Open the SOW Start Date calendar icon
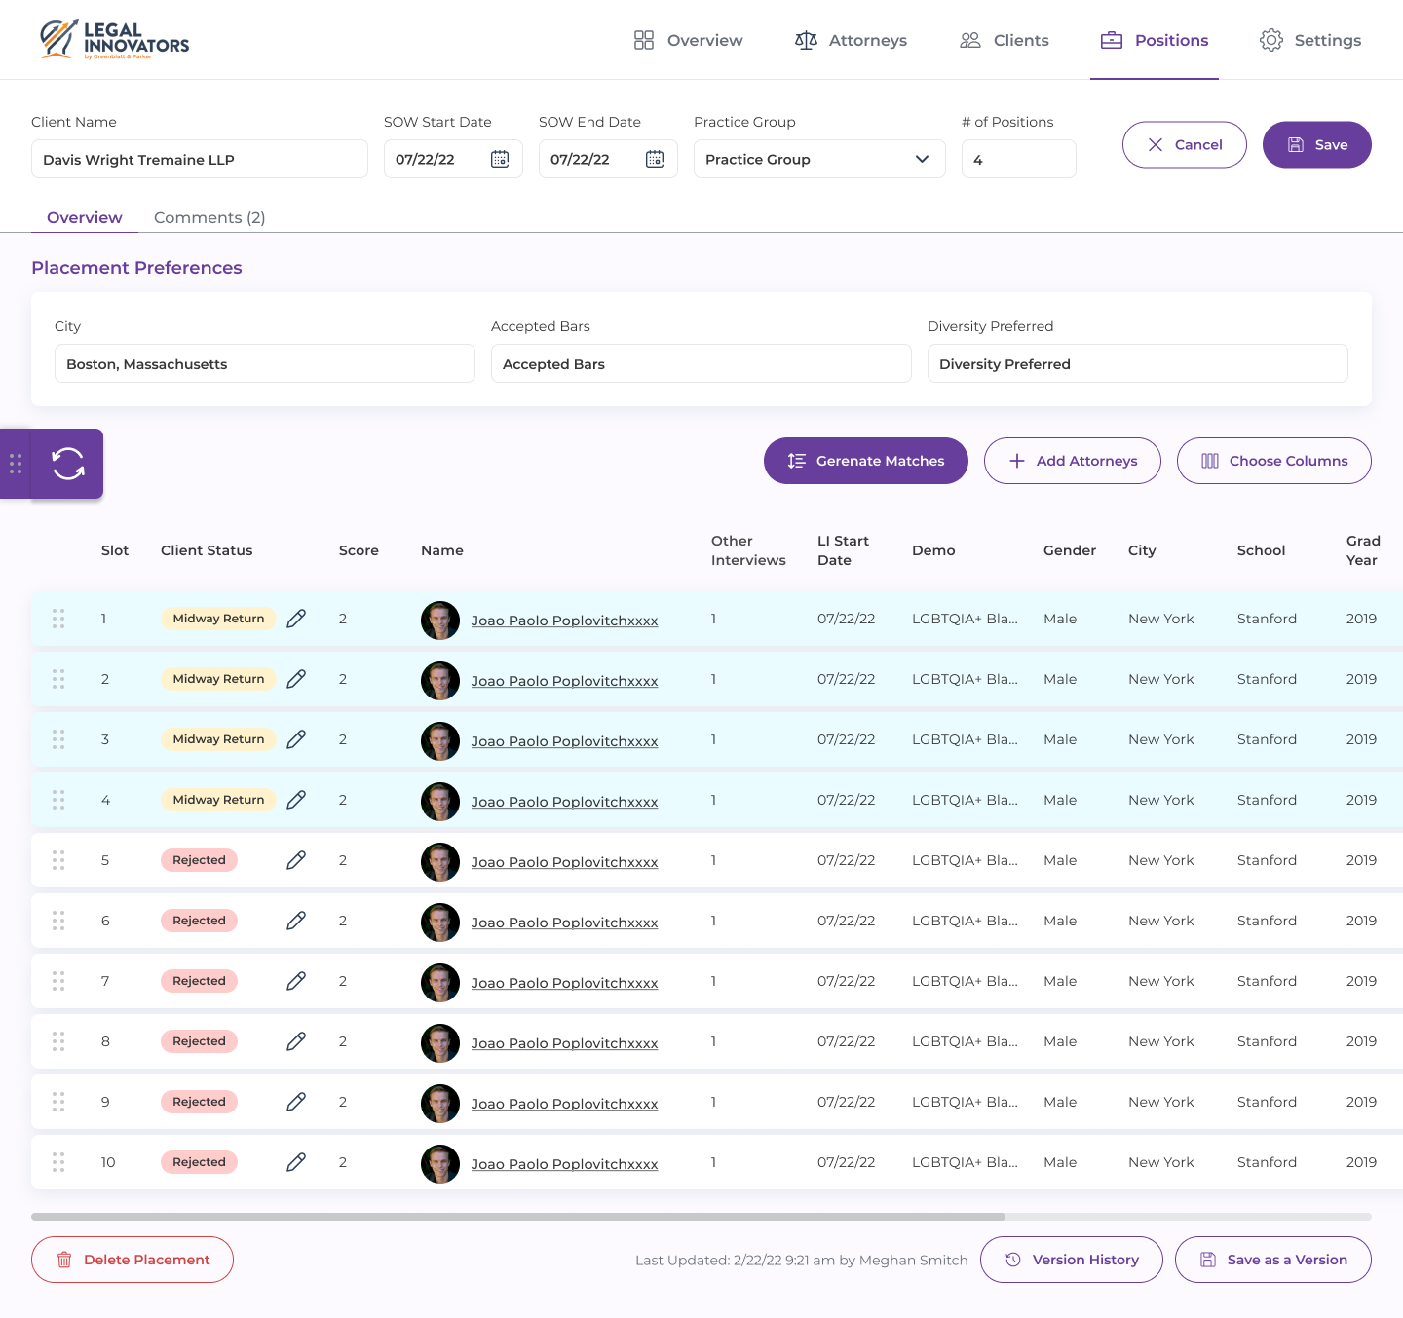Viewport: 1403px width, 1318px height. coord(500,159)
